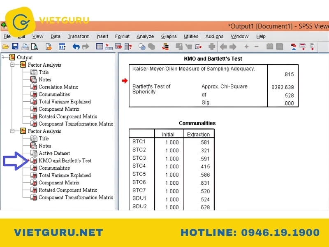
Task: Save the output using the floppy disk icon
Action: [15, 47]
